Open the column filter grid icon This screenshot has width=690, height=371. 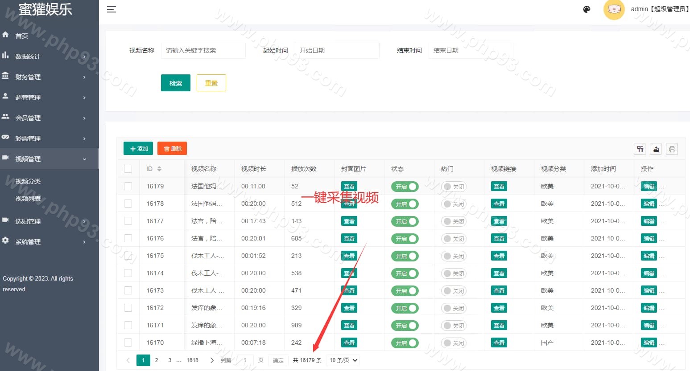640,149
